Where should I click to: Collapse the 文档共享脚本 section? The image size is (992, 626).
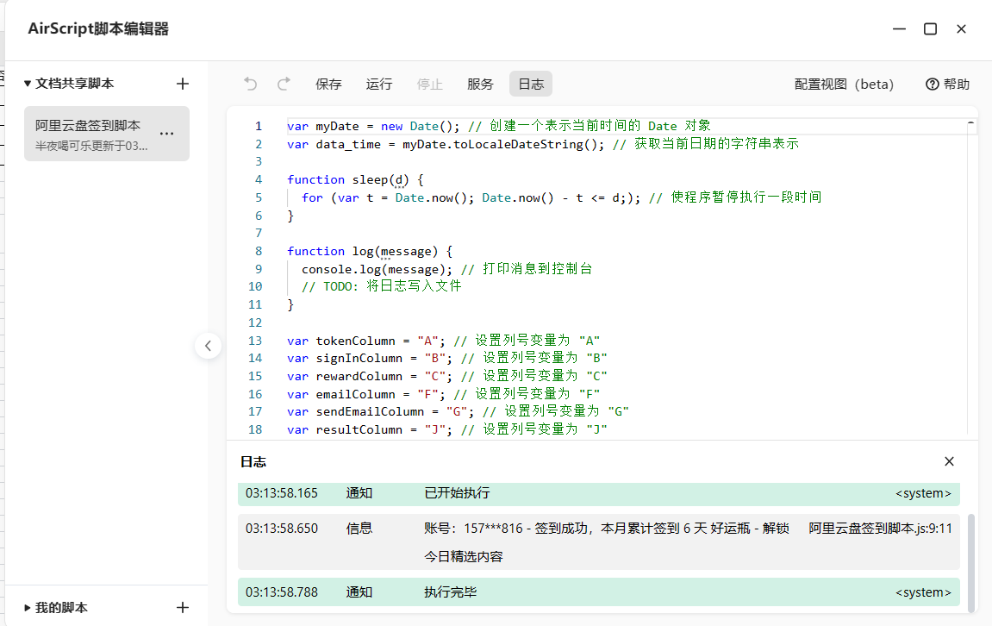(28, 84)
